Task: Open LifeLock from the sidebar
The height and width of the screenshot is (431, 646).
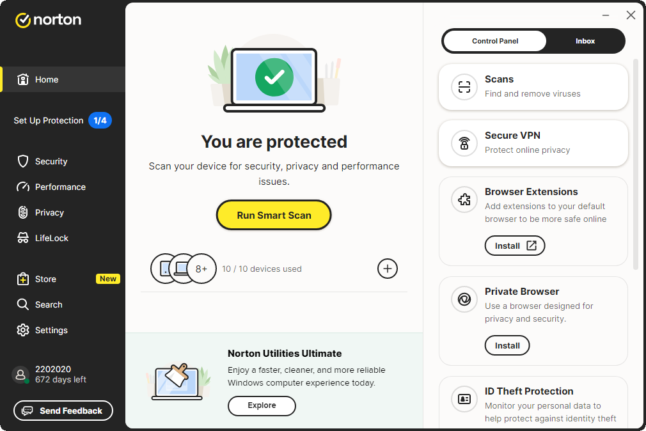Action: pos(51,238)
